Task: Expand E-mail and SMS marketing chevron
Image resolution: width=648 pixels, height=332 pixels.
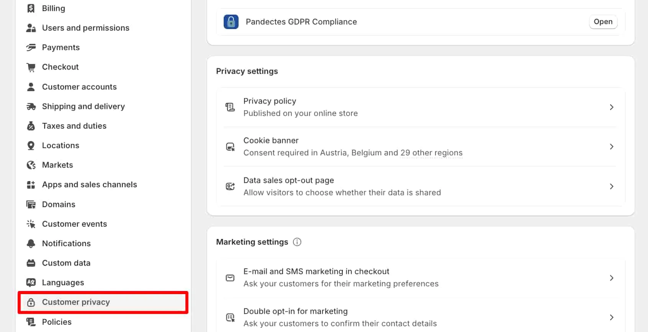Action: 612,278
